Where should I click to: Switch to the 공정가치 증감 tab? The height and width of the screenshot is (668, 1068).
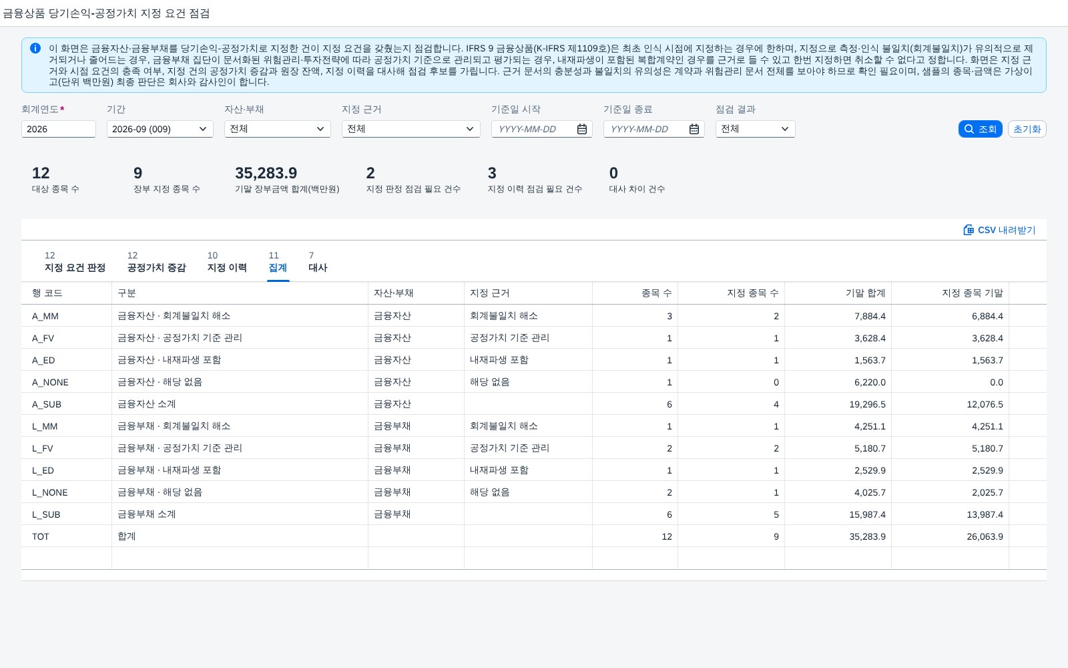pos(156,262)
